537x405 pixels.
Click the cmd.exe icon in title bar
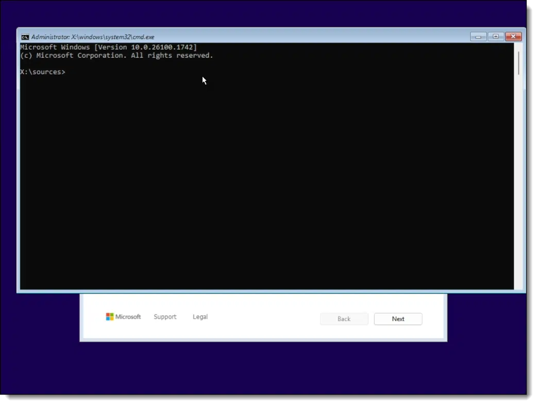[25, 37]
